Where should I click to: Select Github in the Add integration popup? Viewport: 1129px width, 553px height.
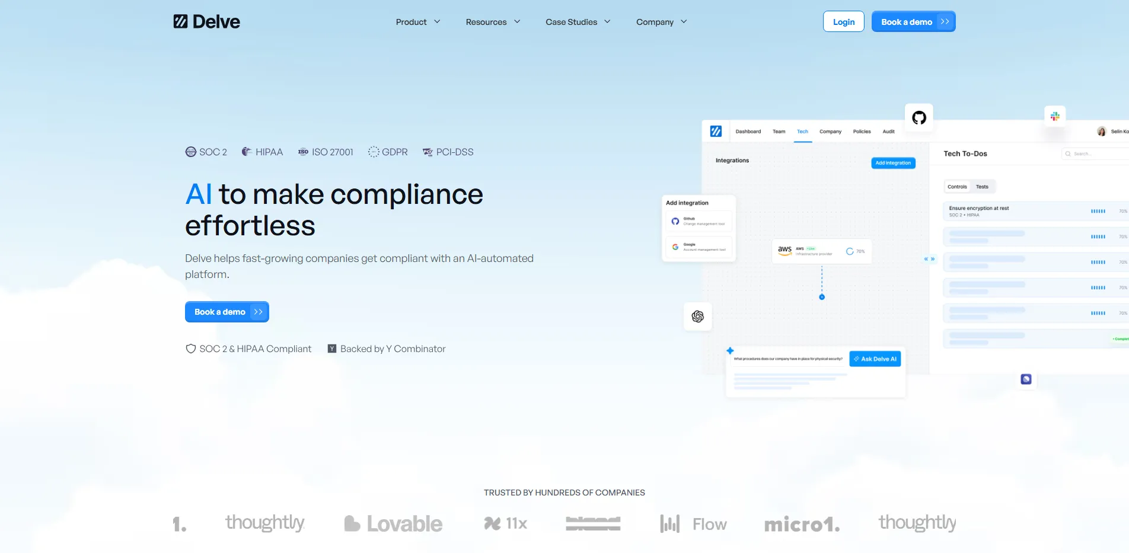tap(700, 220)
